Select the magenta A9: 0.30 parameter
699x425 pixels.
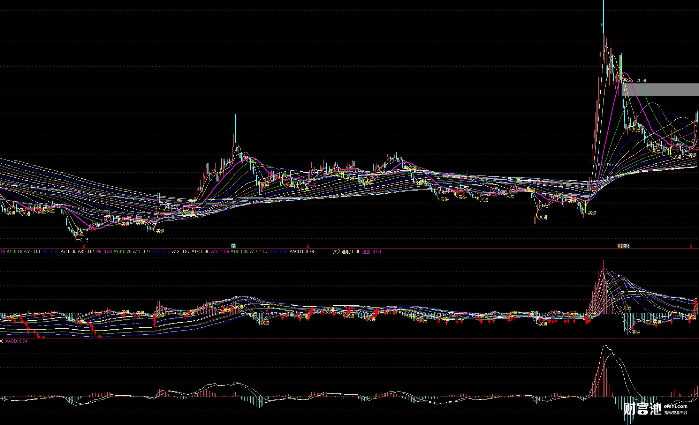[104, 252]
